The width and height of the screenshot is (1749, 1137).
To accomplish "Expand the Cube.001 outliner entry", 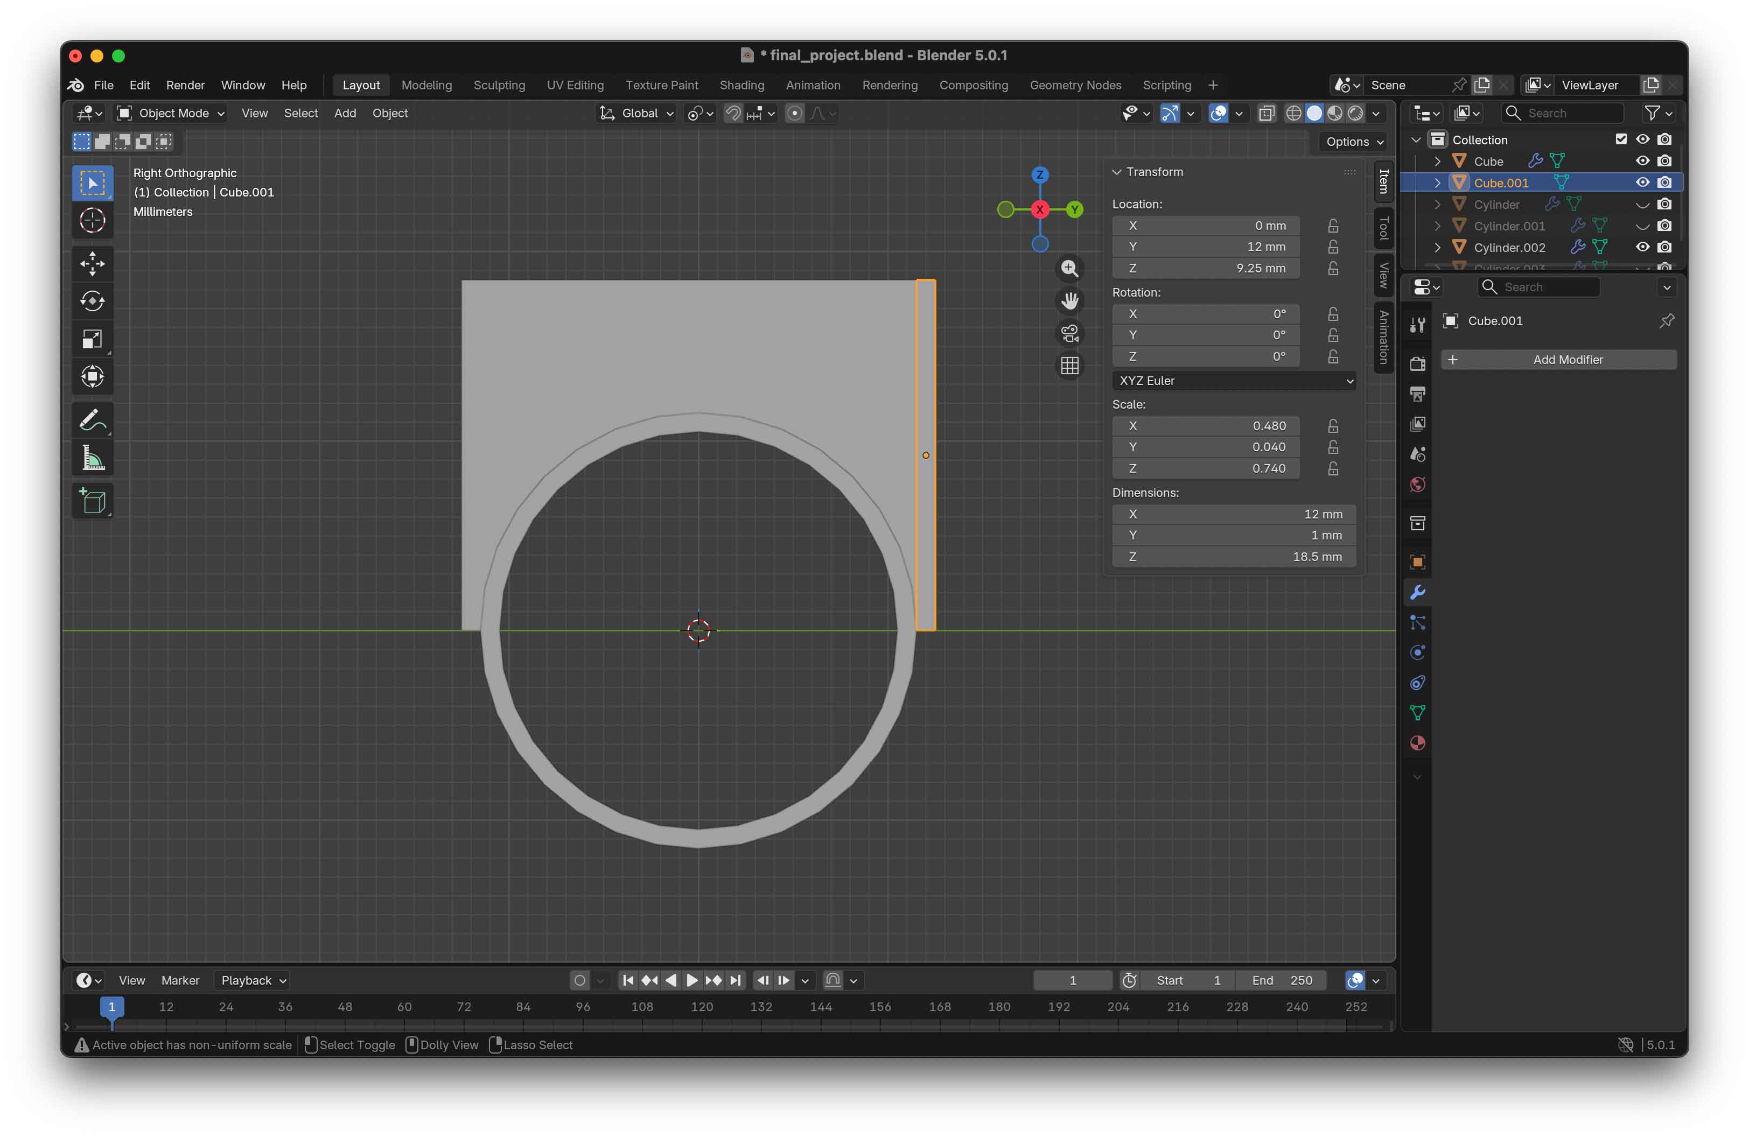I will pos(1437,183).
